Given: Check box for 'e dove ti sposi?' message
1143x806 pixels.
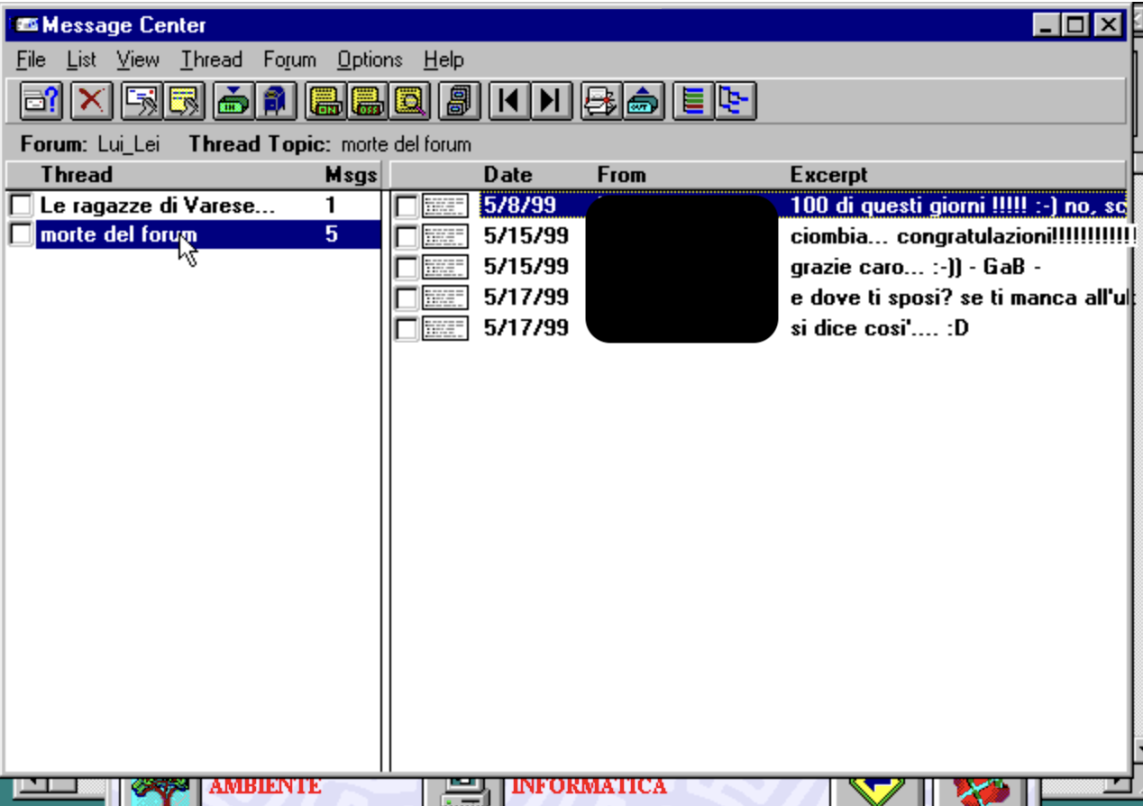Looking at the screenshot, I should click(x=407, y=298).
